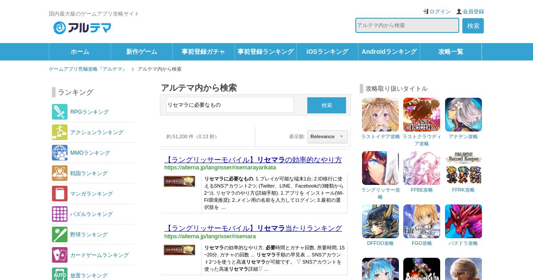
Task: Open 戦国ランキング link
Action: click(89, 173)
